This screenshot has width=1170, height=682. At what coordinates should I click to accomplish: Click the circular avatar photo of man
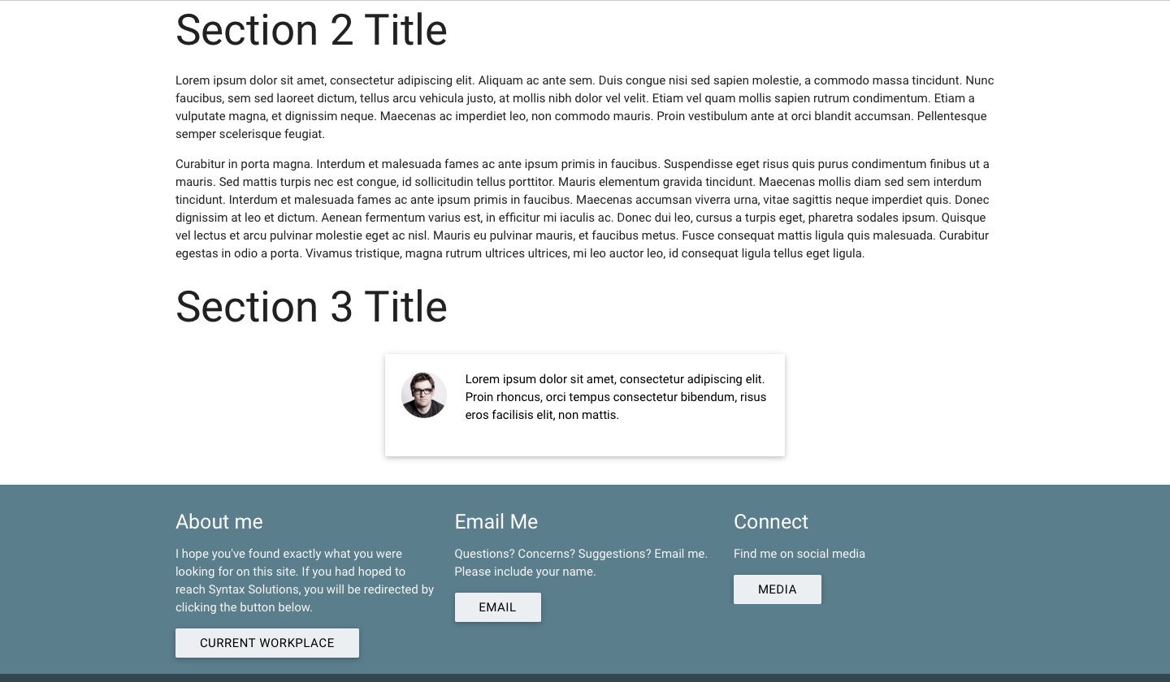[424, 395]
